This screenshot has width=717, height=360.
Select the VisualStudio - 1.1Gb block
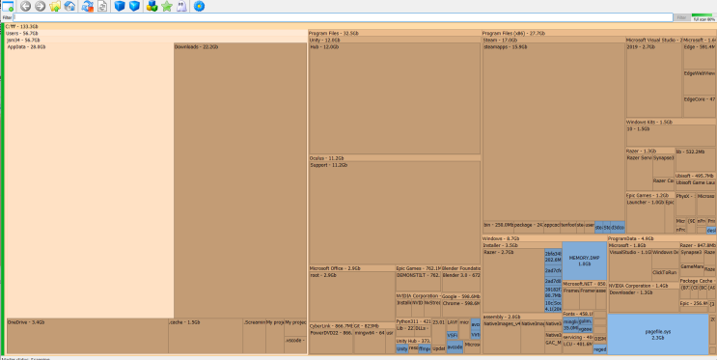pyautogui.click(x=630, y=265)
